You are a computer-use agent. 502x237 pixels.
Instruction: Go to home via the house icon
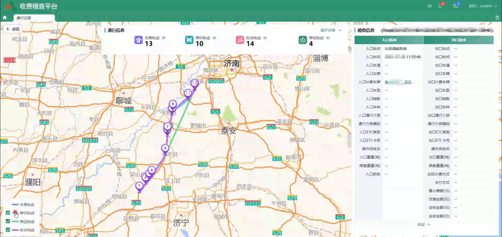coord(5,18)
